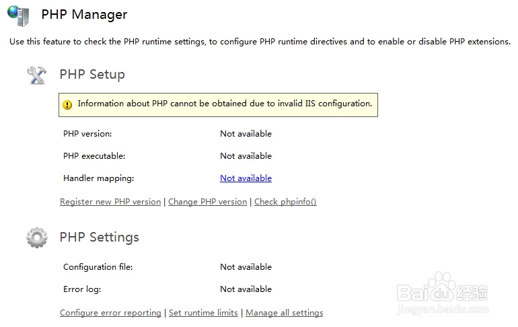
Task: Click the PHP Settings section heading
Action: (99, 237)
